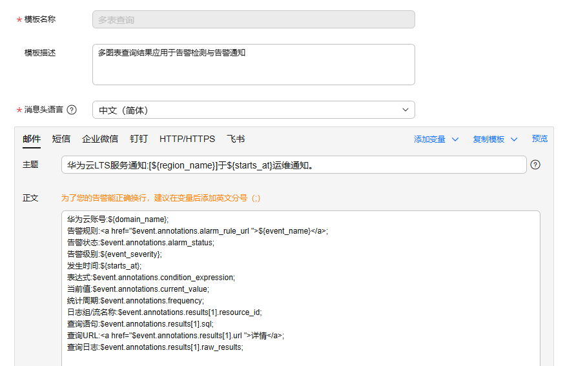Click the 查询语句 results[1].sql line
Screen dimensions: 565x366
pos(140,324)
